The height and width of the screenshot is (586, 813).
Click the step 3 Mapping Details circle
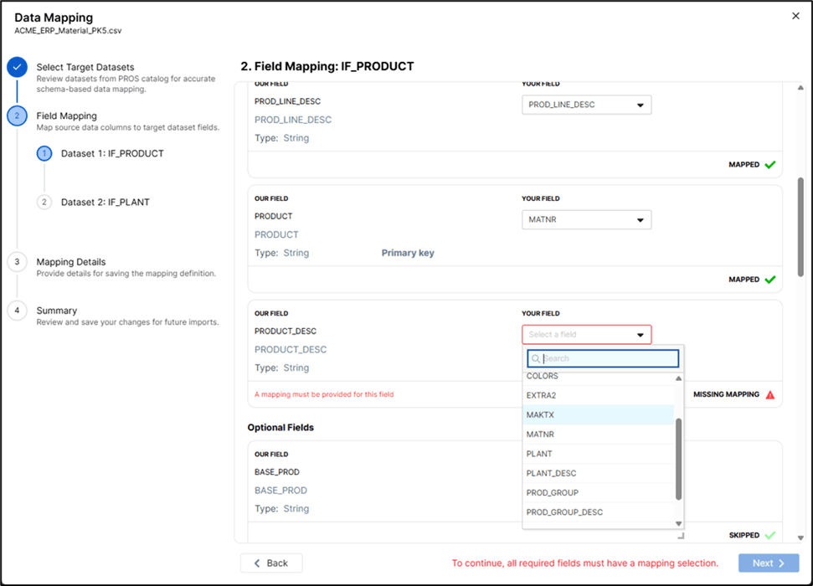click(17, 262)
